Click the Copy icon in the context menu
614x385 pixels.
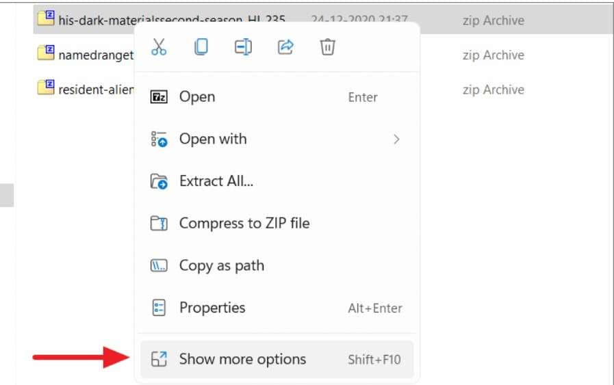pyautogui.click(x=201, y=47)
